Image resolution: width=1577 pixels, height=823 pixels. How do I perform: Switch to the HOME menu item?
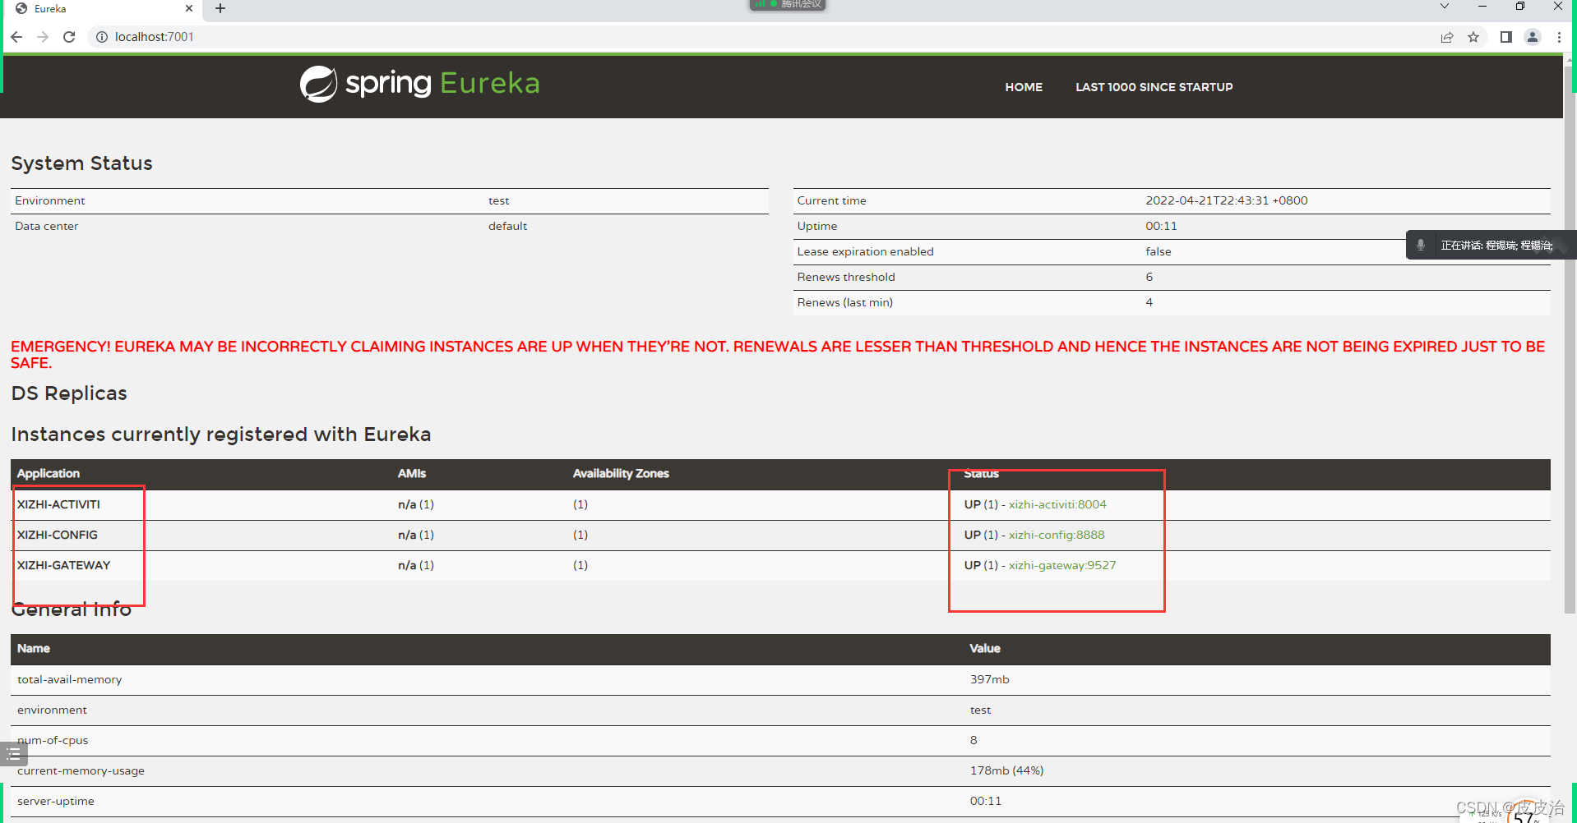click(1023, 87)
